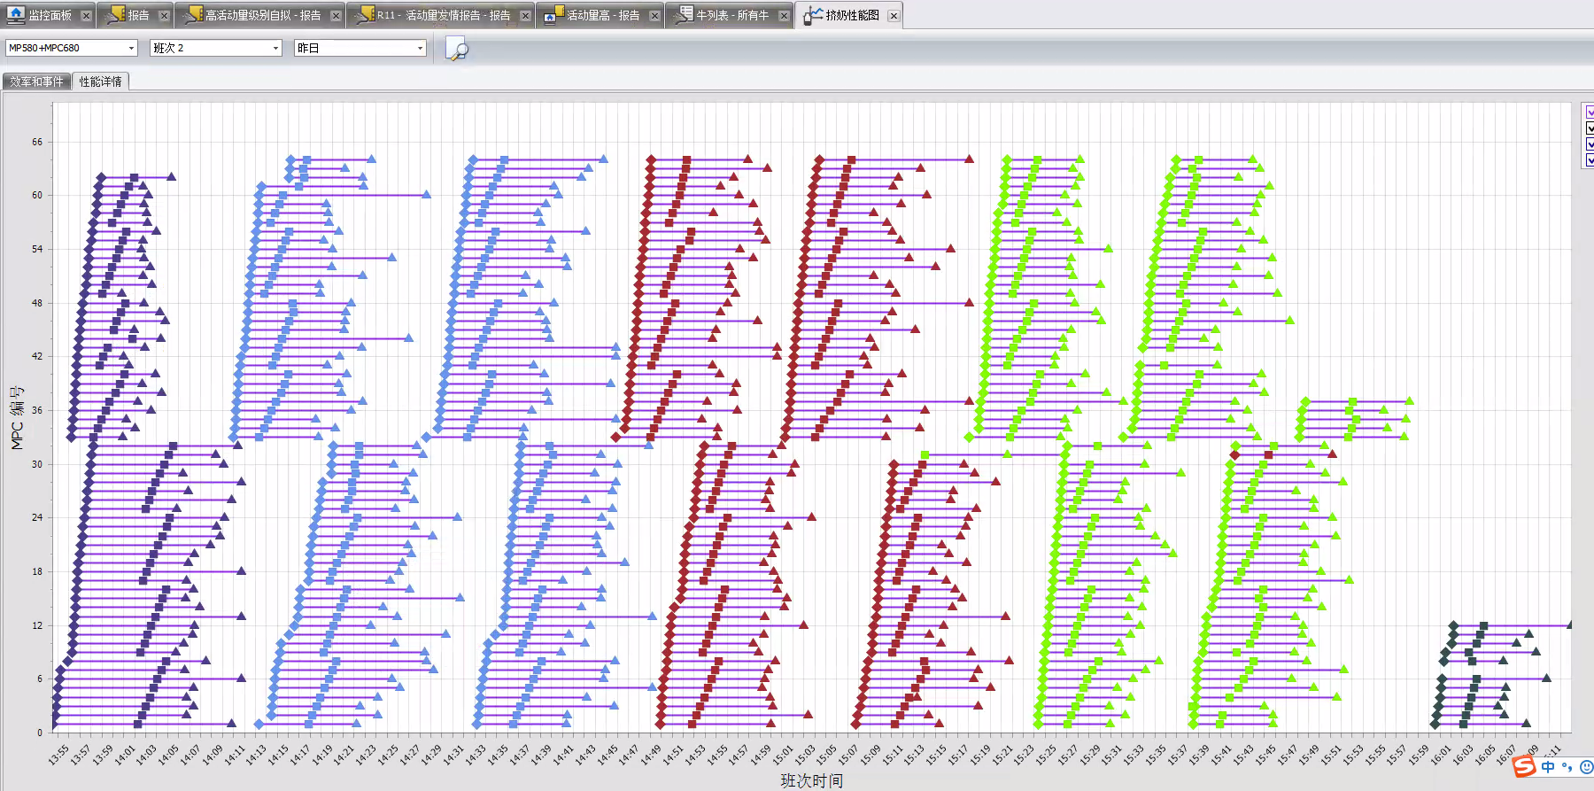Click the y-axis label 12
The width and height of the screenshot is (1594, 791).
pos(37,625)
